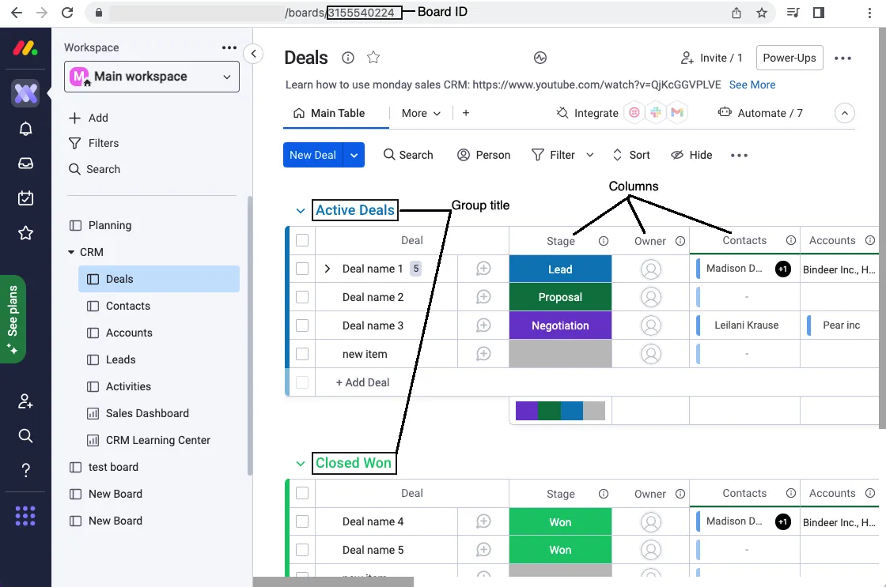The height and width of the screenshot is (587, 886).
Task: Open search icon in left rail
Action: [25, 436]
